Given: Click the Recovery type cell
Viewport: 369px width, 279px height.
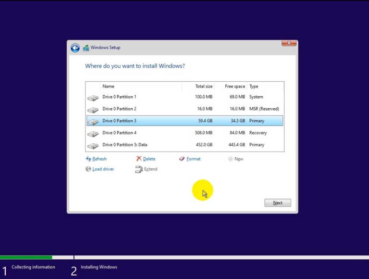Looking at the screenshot, I should [258, 133].
